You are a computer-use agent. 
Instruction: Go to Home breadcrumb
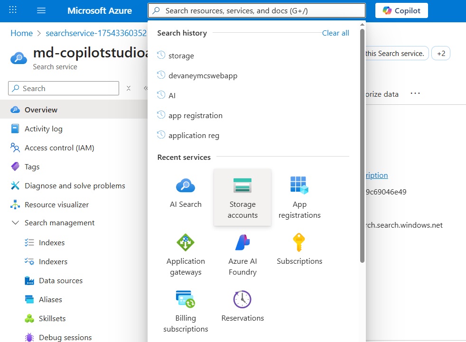(x=21, y=33)
